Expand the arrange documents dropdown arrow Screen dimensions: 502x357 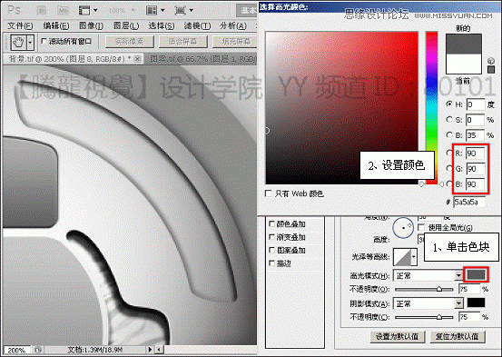coord(162,11)
